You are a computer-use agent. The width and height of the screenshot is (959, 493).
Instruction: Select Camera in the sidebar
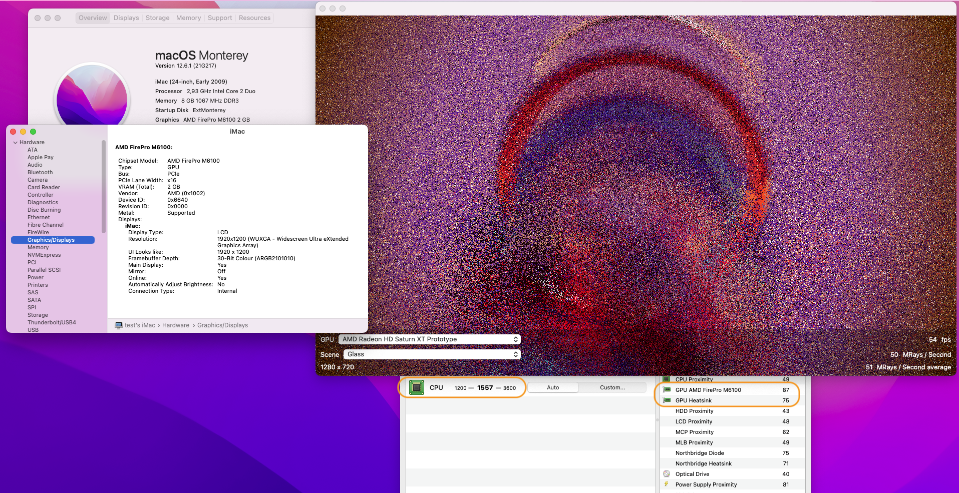(38, 180)
